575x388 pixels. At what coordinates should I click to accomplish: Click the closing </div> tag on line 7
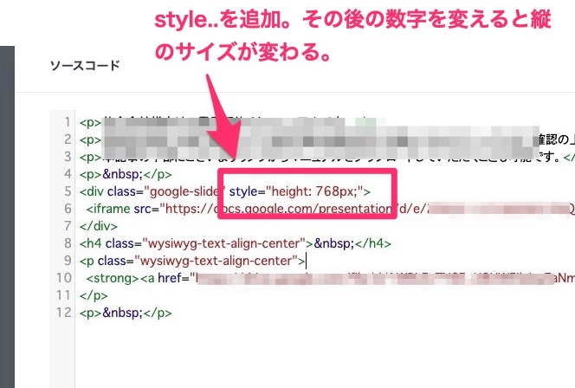98,226
